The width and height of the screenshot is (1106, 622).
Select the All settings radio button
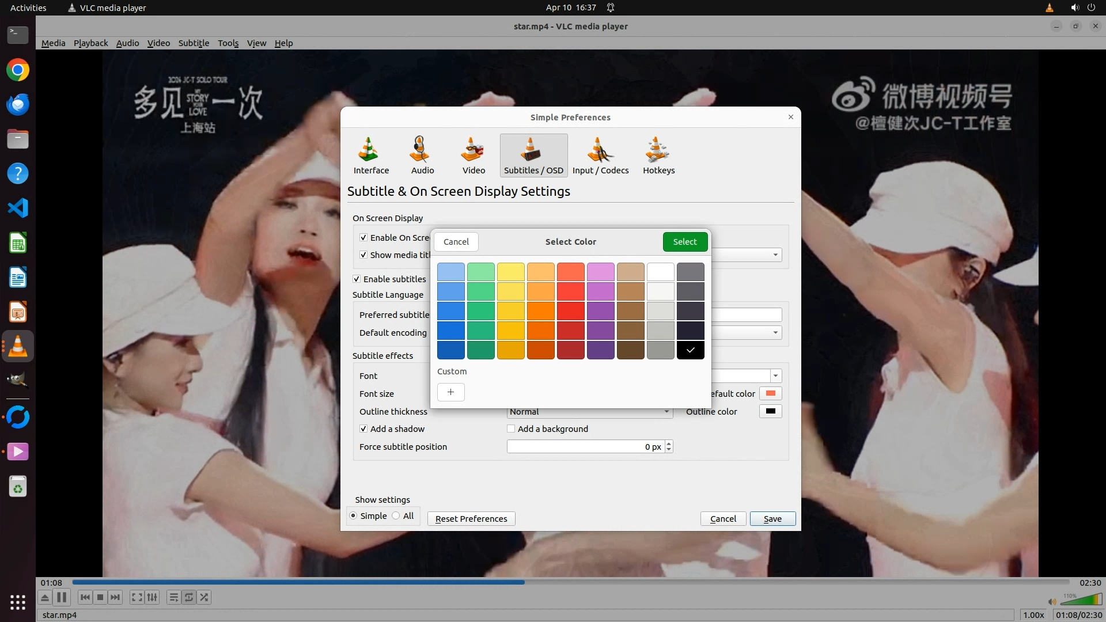coord(396,516)
